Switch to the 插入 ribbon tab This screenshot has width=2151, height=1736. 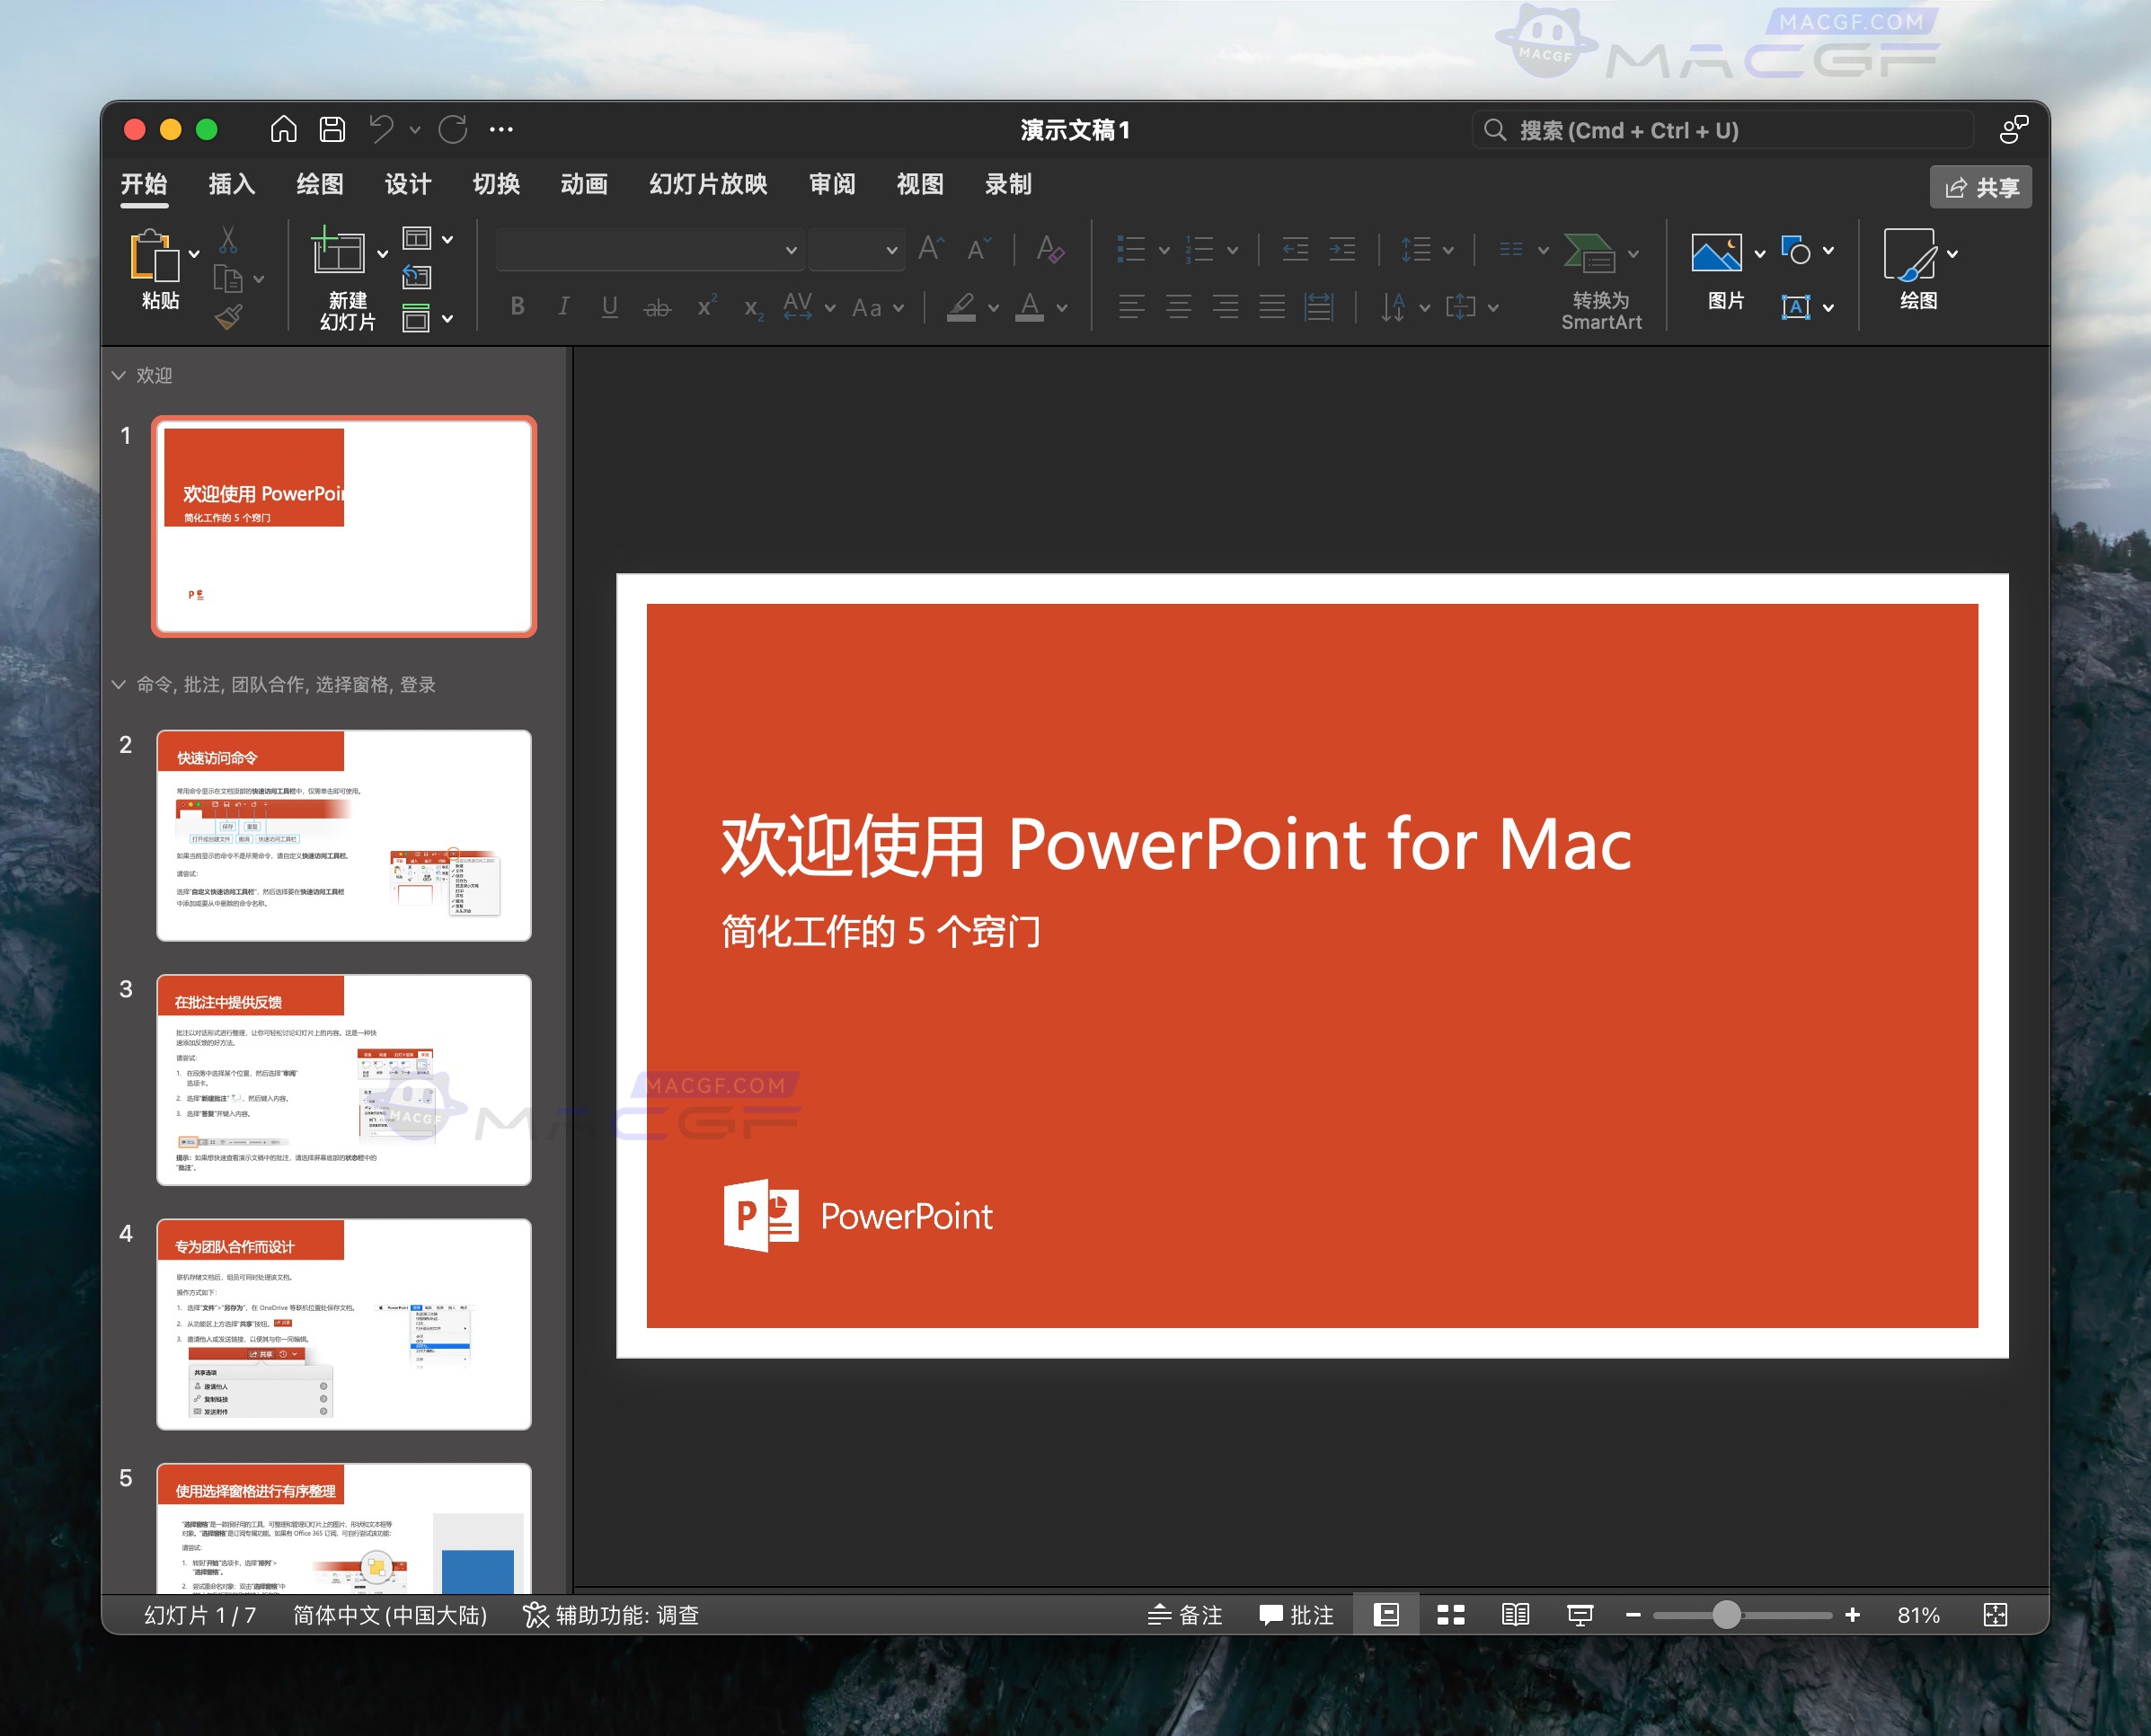click(x=231, y=184)
